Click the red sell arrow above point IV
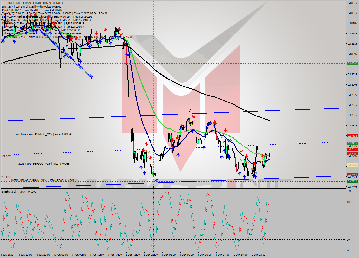This screenshot has height=258, width=359. pos(194,115)
